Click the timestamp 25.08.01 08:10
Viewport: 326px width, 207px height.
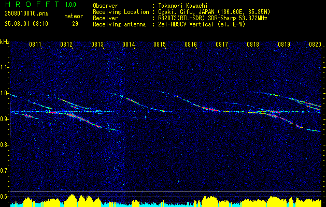(26, 24)
